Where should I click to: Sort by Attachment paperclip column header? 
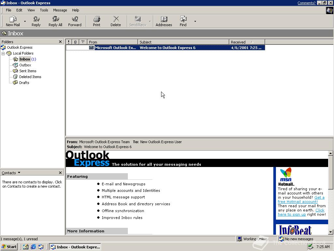pyautogui.click(x=75, y=42)
